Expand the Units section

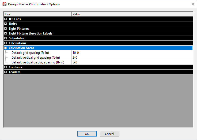click(6, 24)
